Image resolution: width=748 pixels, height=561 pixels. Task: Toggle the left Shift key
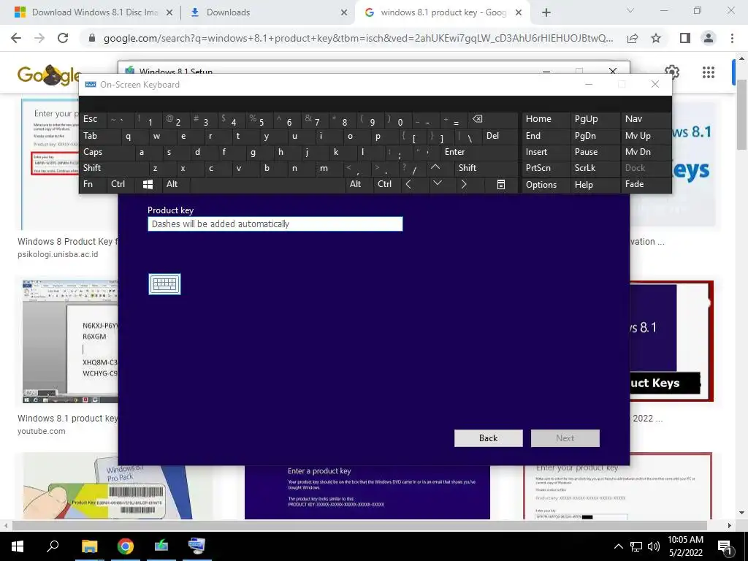click(115, 168)
